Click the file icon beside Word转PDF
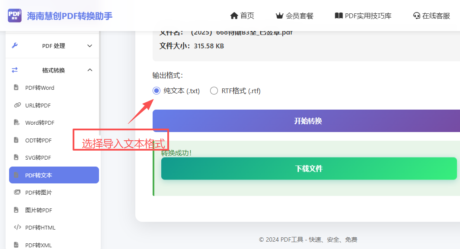Viewport: 460px width, 249px height. [x=17, y=123]
